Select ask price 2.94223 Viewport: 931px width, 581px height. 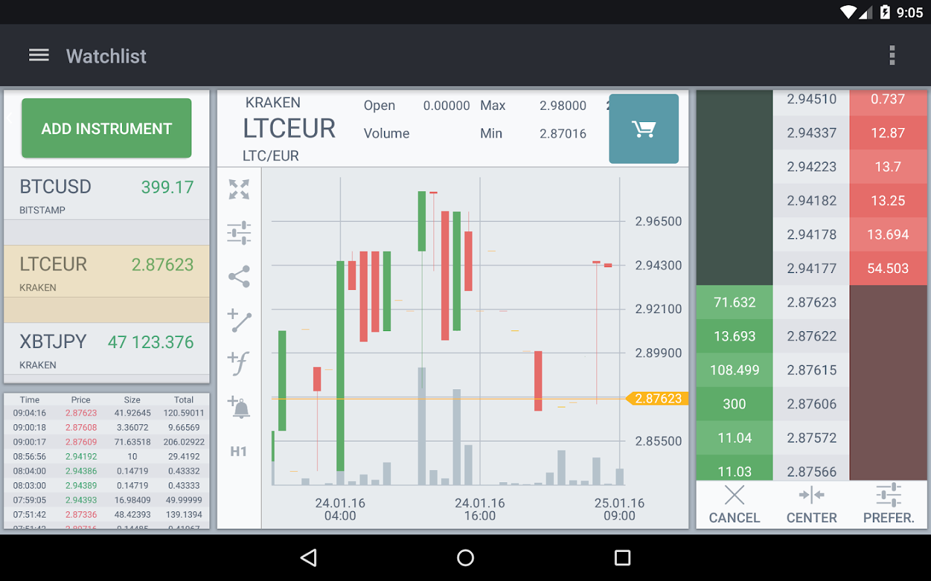[x=811, y=167]
